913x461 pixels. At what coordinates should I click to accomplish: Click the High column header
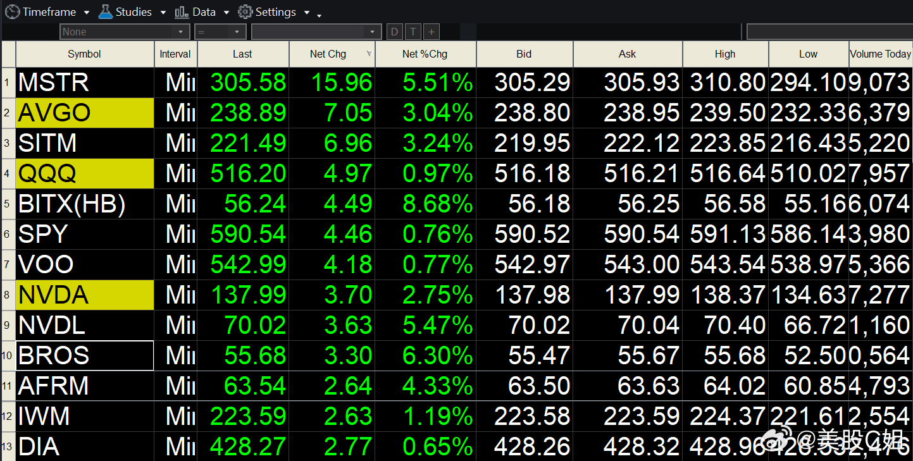[x=725, y=54]
